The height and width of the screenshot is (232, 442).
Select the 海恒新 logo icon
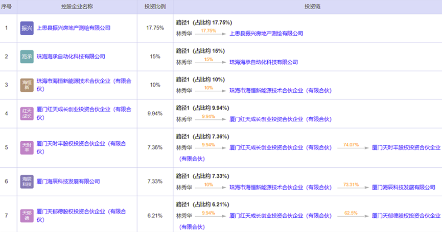[27, 85]
